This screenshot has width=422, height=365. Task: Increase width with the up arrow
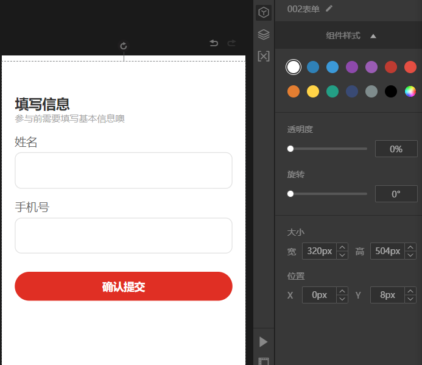tap(342, 247)
